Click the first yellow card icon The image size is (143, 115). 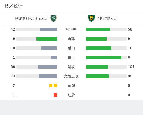click(51, 85)
